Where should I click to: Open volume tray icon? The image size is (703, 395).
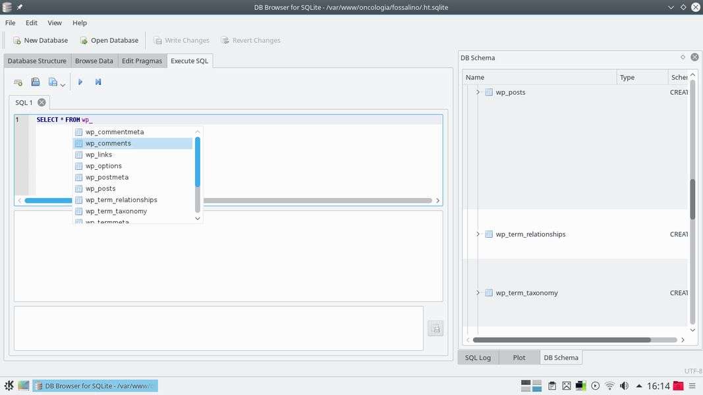624,386
